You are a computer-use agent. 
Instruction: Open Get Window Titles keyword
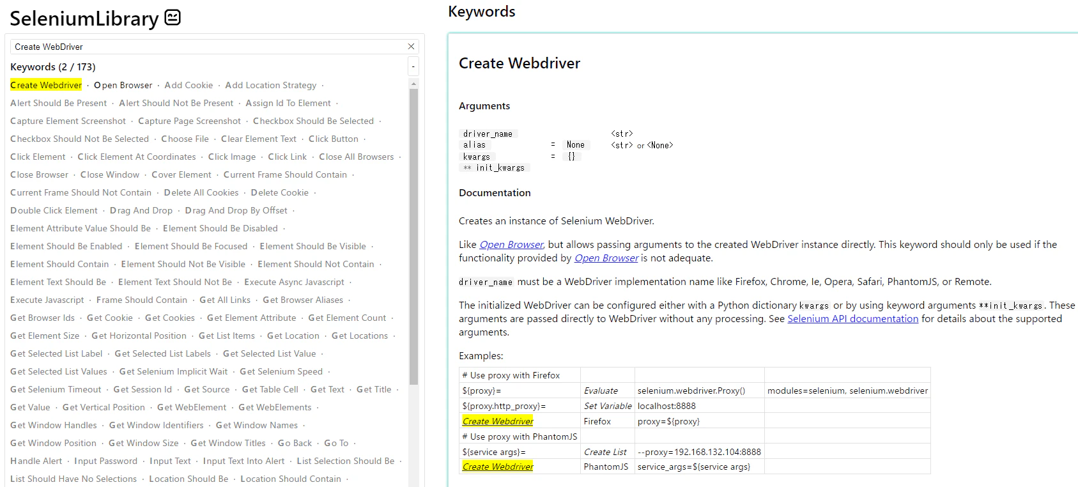(228, 443)
